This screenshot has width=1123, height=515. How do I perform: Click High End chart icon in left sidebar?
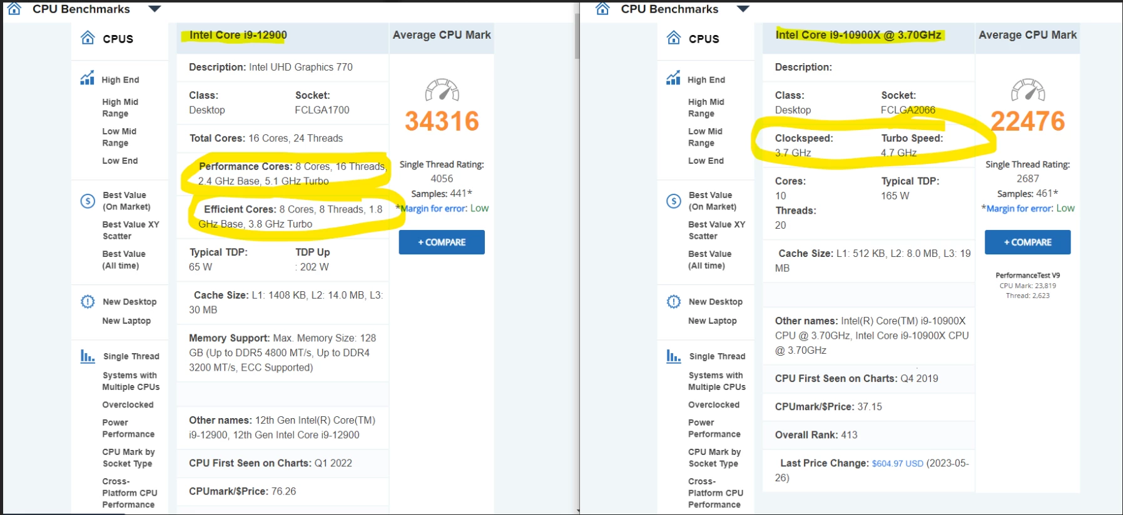[88, 78]
